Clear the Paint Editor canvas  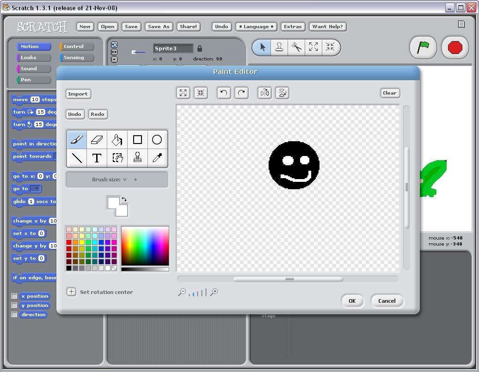tap(390, 93)
